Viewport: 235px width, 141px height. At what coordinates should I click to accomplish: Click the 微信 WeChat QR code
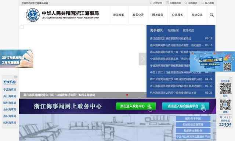coord(225,88)
